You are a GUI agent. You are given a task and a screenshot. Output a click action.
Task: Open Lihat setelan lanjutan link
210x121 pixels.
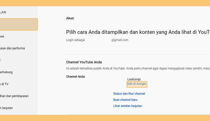pyautogui.click(x=128, y=106)
